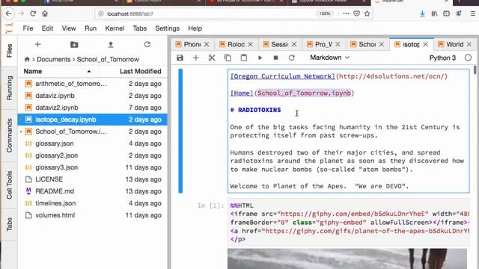Click the browser back arrow
This screenshot has width=479, height=269.
coord(9,13)
